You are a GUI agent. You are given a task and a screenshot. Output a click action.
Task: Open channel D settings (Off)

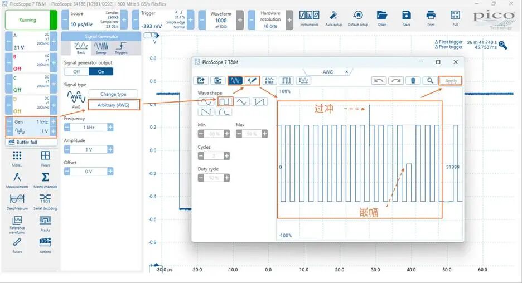(31, 105)
